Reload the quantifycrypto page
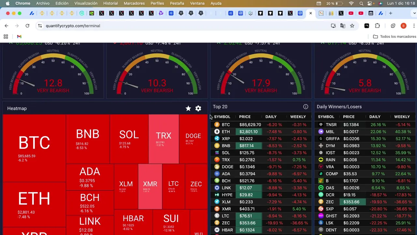The height and width of the screenshot is (235, 417). 27,26
